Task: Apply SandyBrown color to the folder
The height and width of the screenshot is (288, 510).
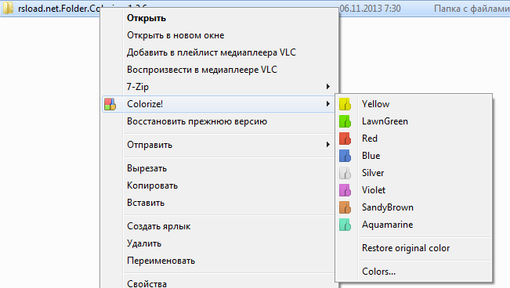Action: pos(387,207)
